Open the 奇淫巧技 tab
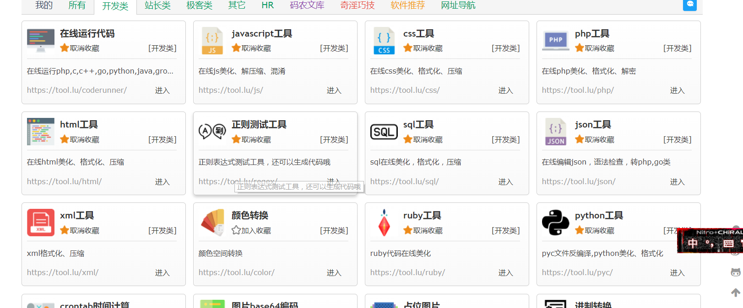Viewport: 743px width, 308px height. pyautogui.click(x=357, y=5)
